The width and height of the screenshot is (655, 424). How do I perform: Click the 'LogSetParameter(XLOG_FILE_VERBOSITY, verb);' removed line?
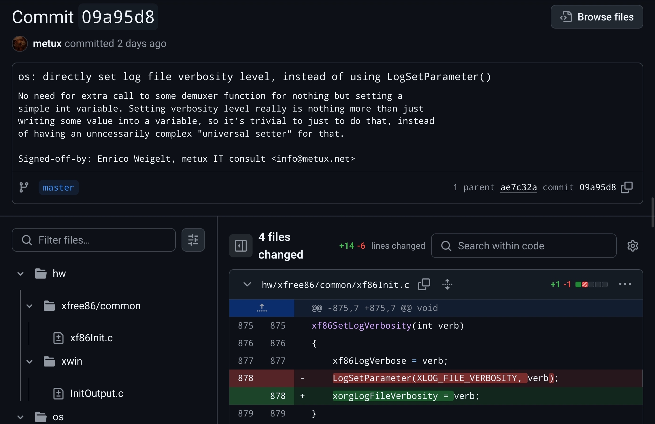coord(446,378)
